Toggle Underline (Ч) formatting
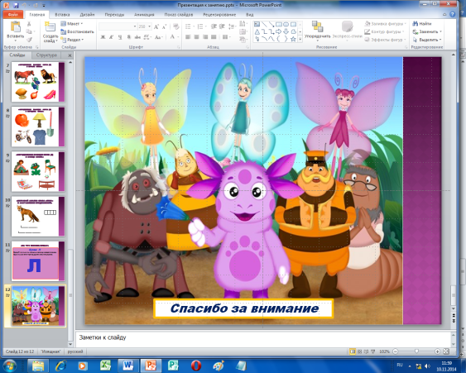 click(120, 37)
